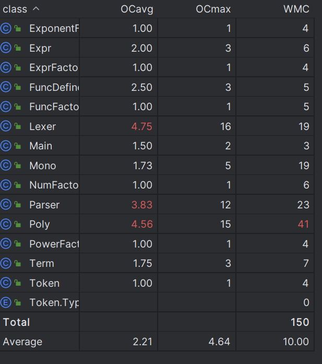Click the class icon beside Main
This screenshot has height=364, width=322.
[x=6, y=146]
